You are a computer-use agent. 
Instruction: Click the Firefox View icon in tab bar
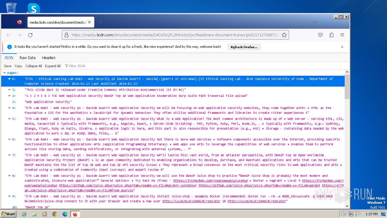click(x=19, y=22)
